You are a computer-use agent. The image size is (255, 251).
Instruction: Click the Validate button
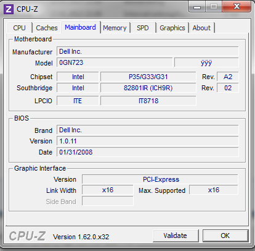(x=176, y=236)
